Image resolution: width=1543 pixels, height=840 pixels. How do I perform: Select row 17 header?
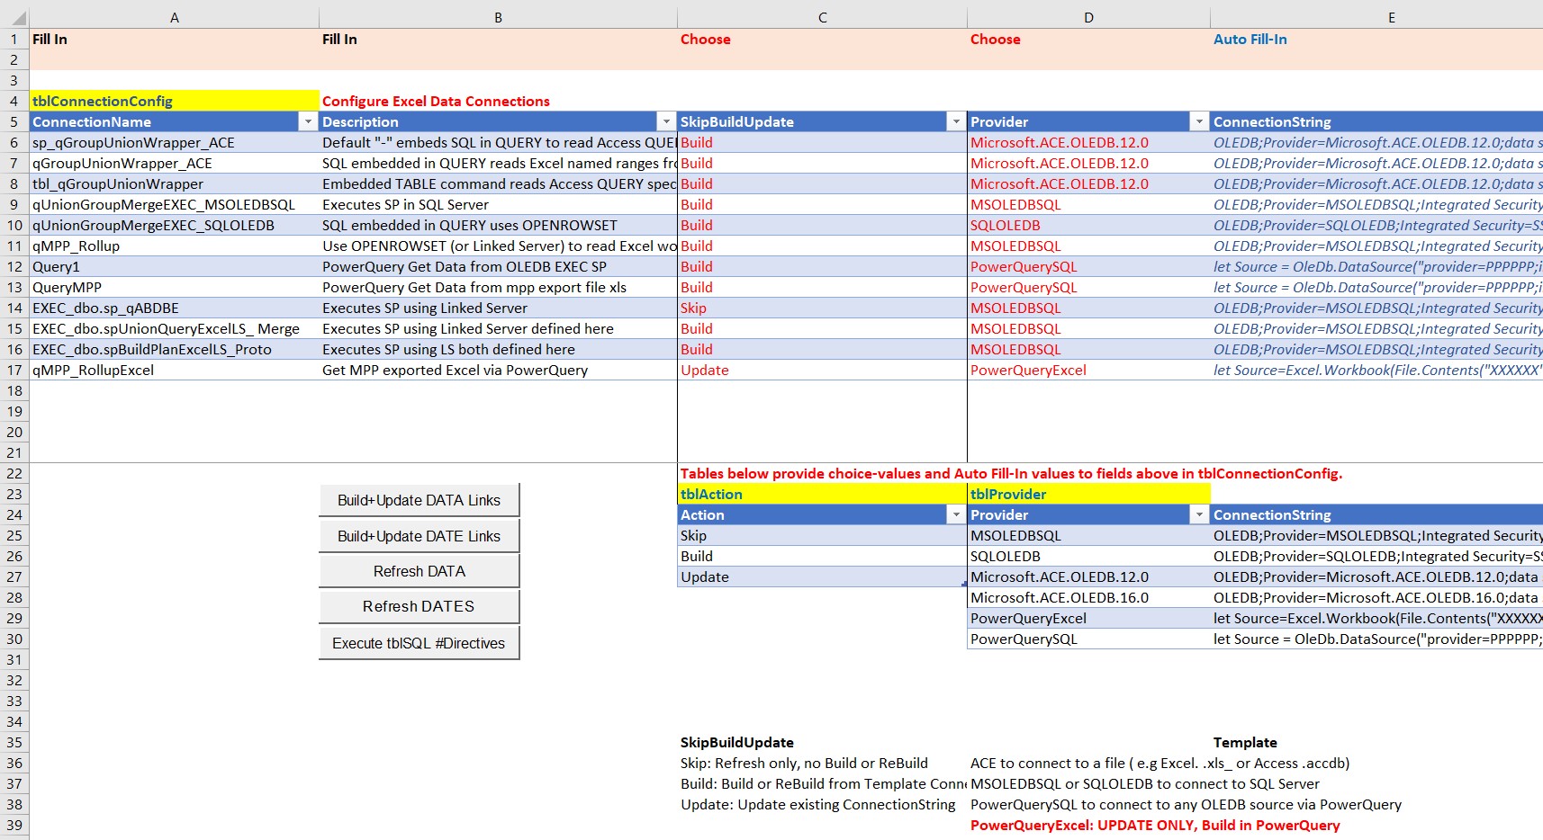(x=14, y=370)
